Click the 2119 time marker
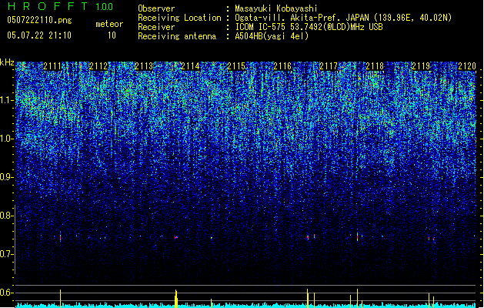The image size is (484, 308). coord(422,66)
